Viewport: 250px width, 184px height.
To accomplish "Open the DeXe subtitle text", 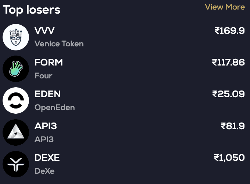I will point(44,171).
